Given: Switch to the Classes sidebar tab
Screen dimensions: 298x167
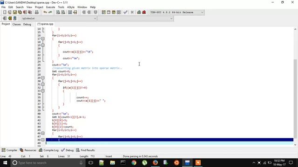Looking at the screenshot, I should click(17, 24).
